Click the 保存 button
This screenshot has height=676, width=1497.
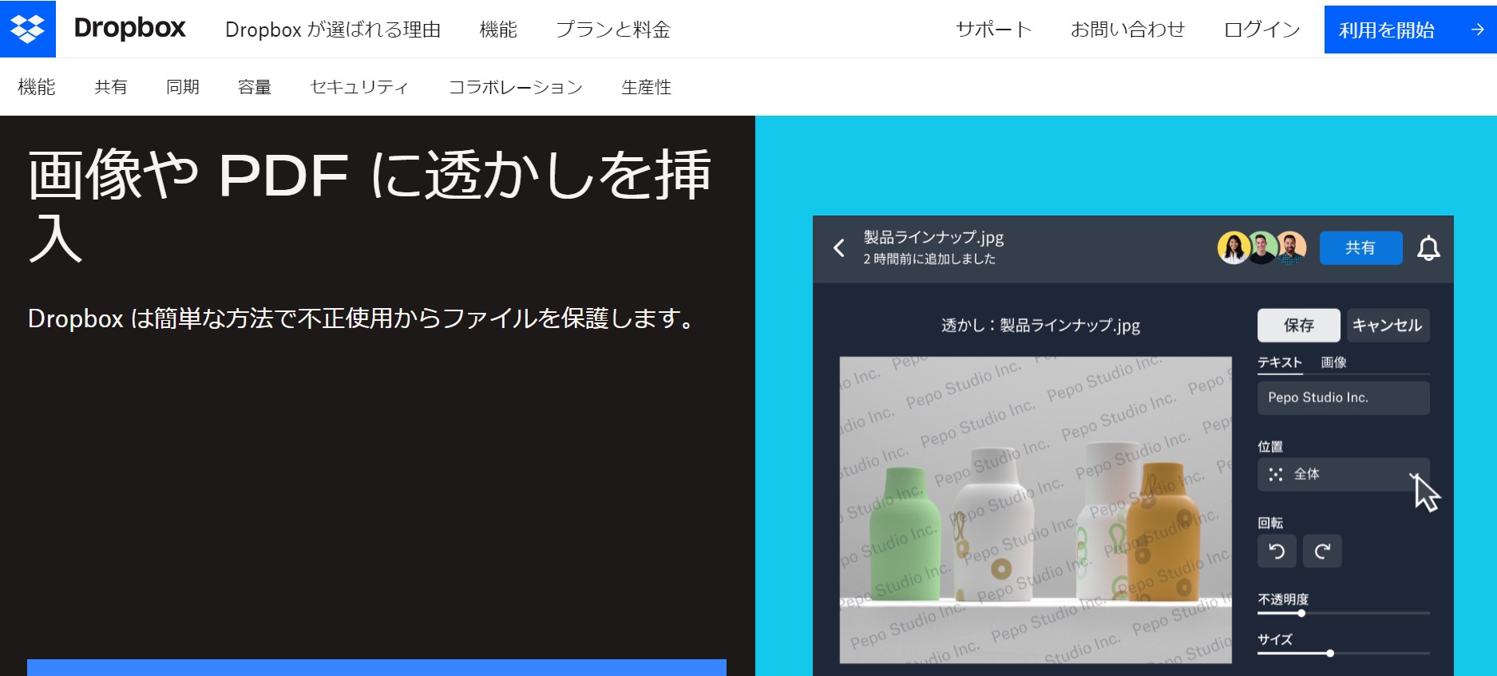pos(1299,325)
